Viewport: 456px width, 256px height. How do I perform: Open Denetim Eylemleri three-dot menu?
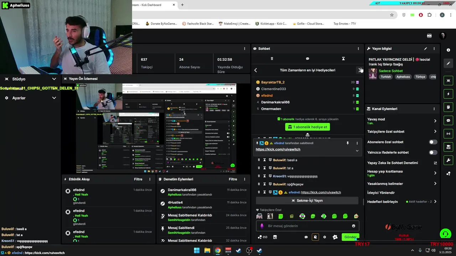[x=244, y=179]
